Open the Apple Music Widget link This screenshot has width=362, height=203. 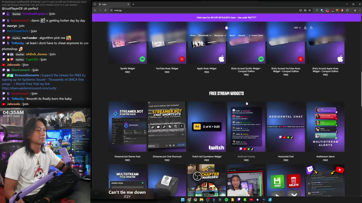(206, 69)
